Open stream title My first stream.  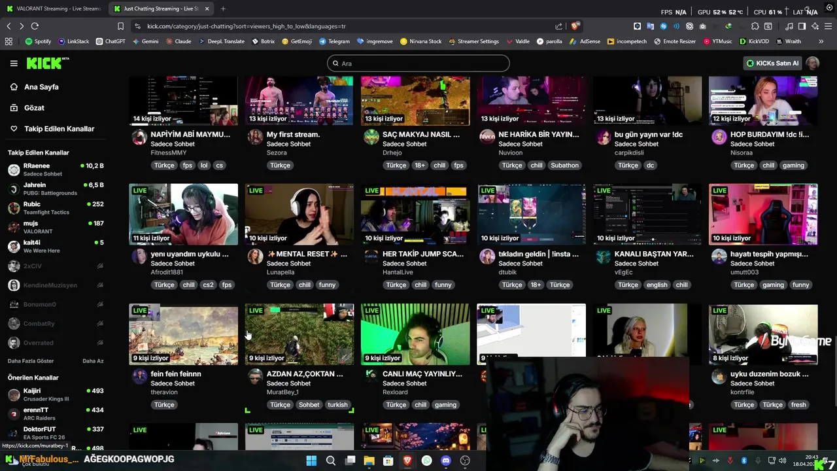click(293, 135)
